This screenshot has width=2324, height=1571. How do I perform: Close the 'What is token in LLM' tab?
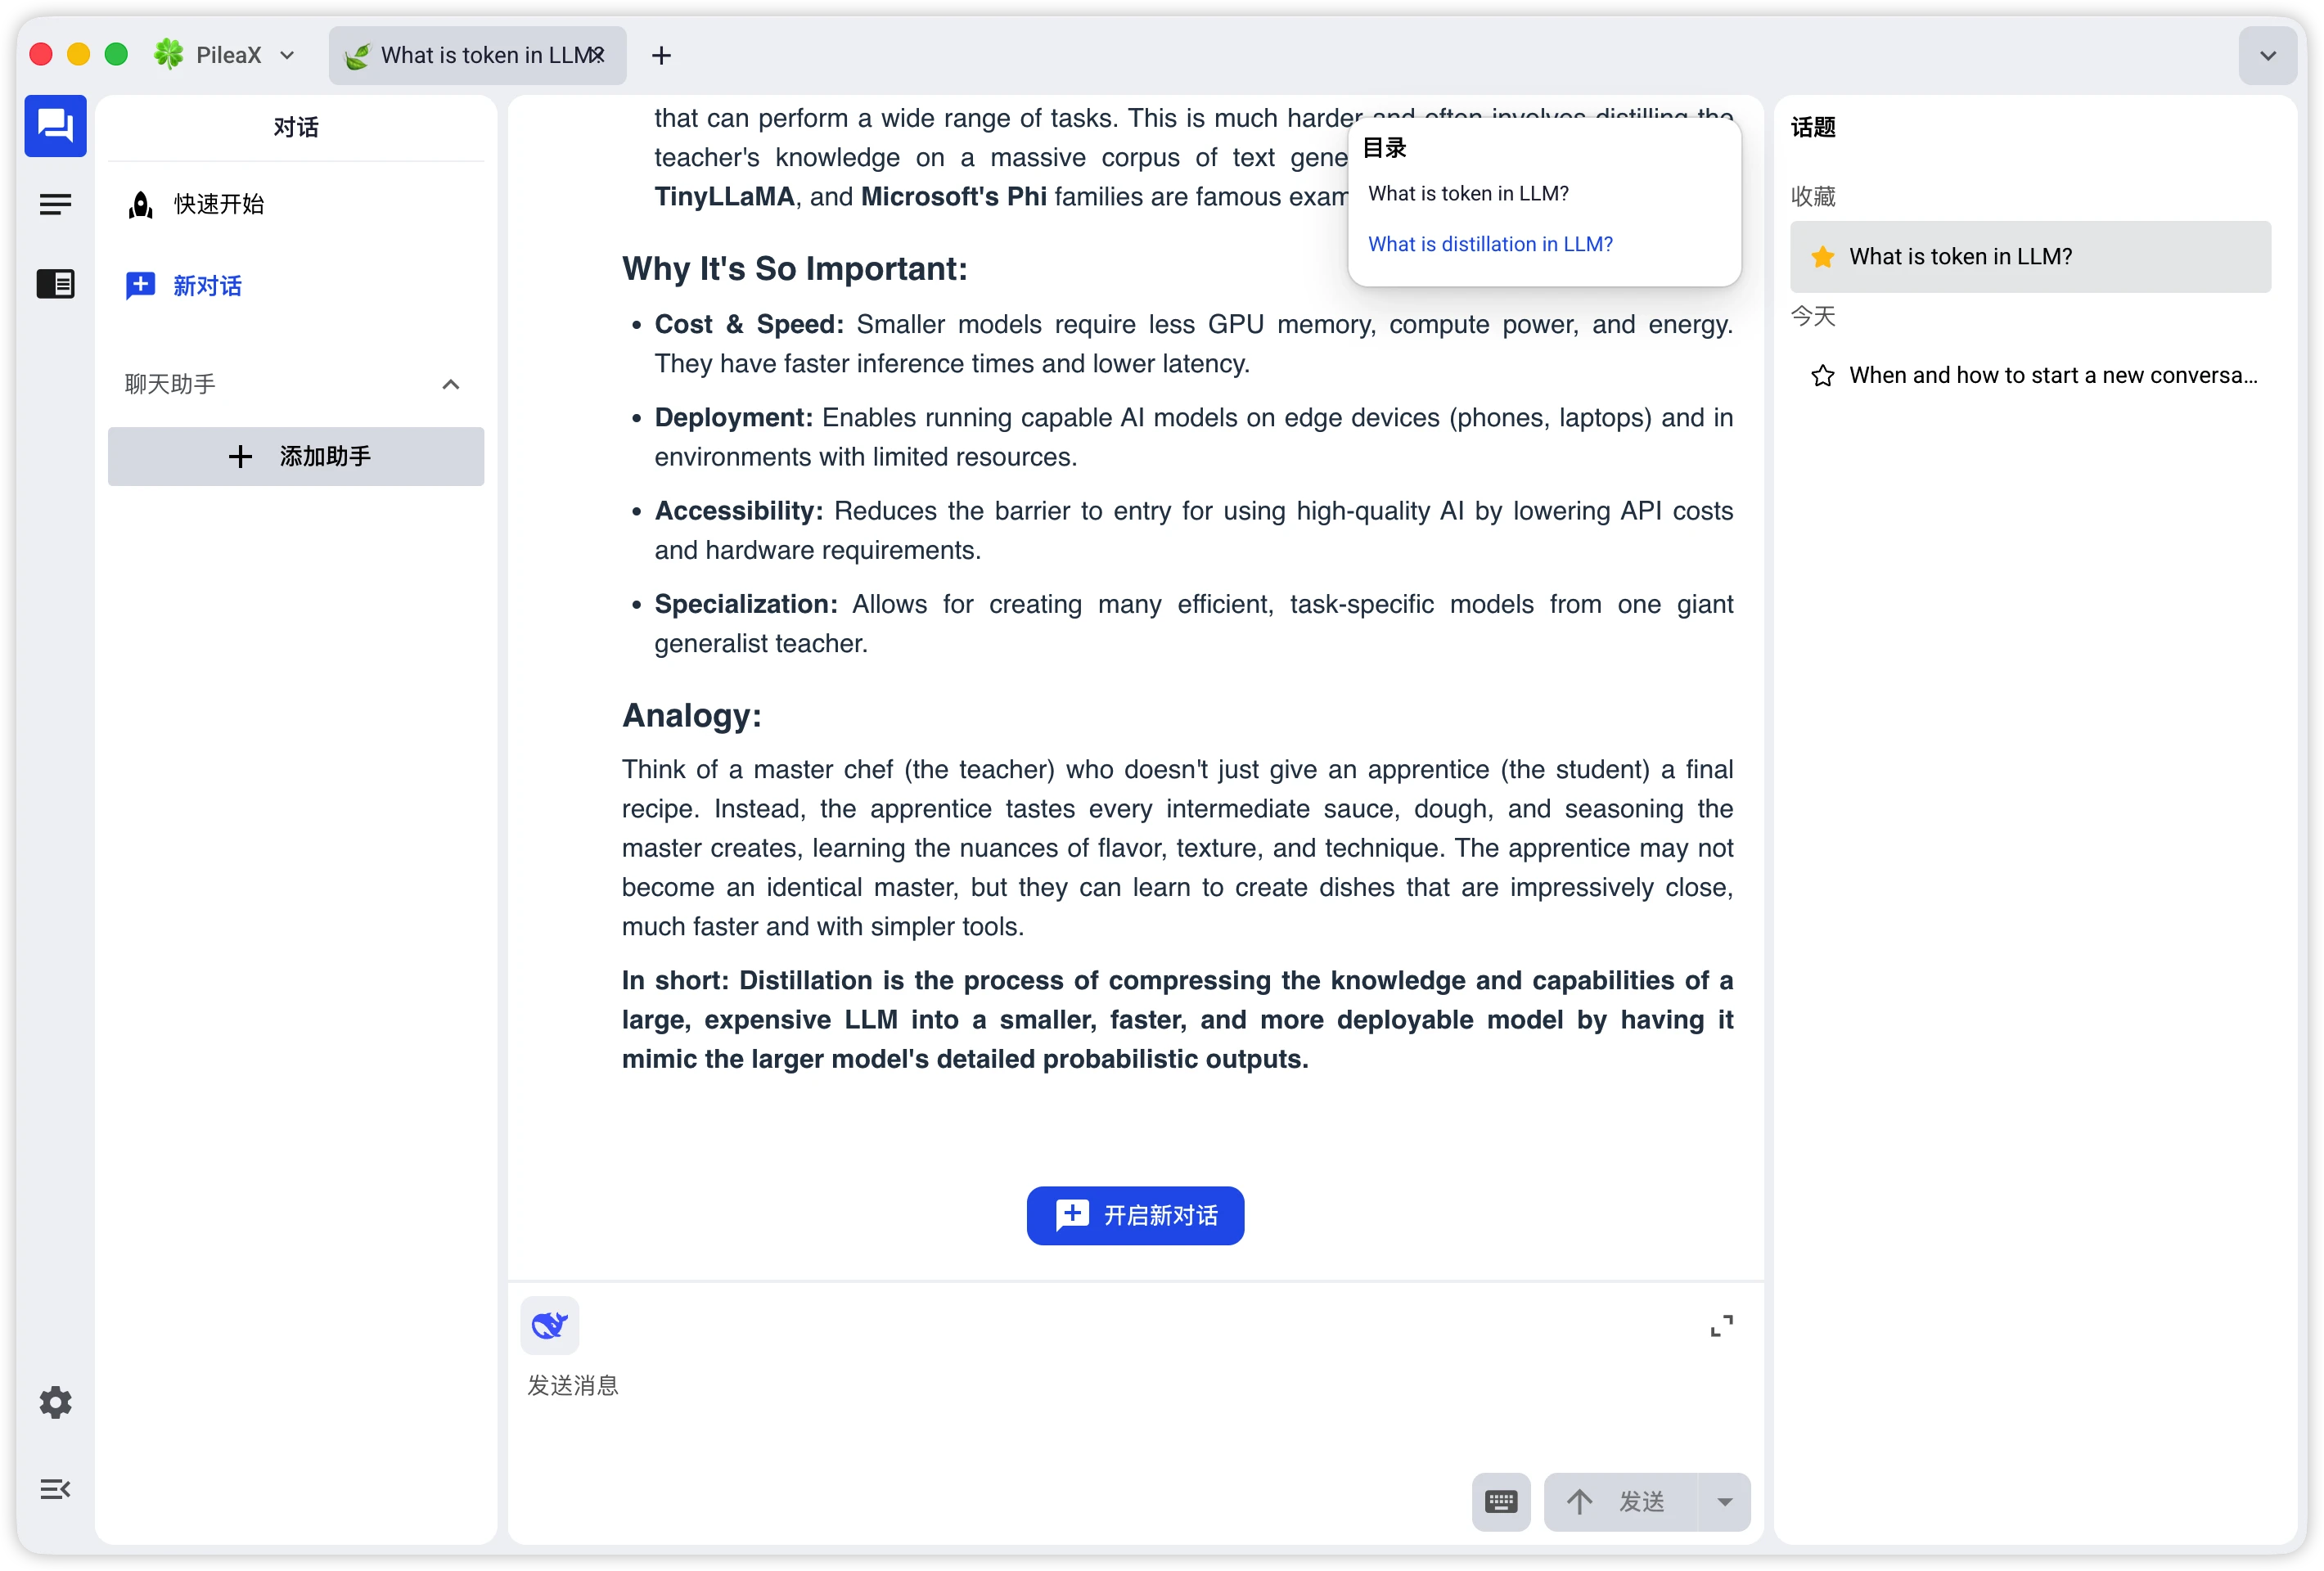pos(598,55)
